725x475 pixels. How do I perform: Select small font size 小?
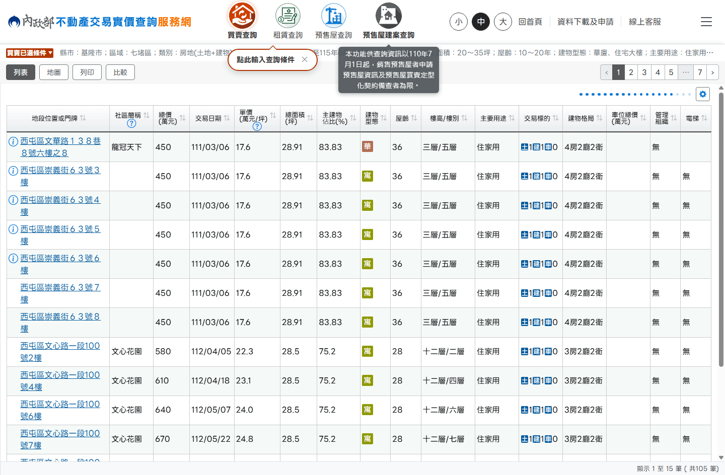pos(459,22)
